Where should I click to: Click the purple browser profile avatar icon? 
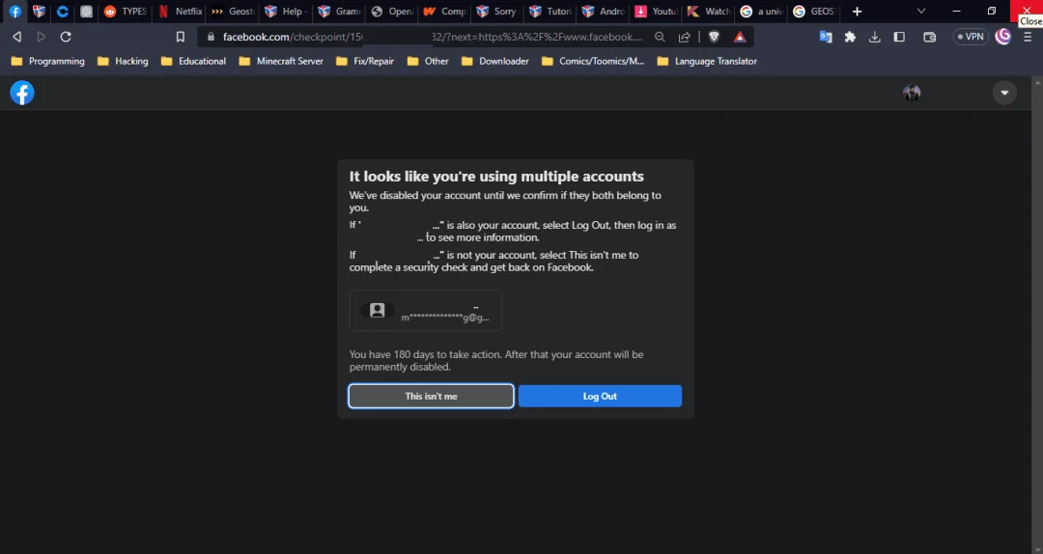[x=1003, y=37]
